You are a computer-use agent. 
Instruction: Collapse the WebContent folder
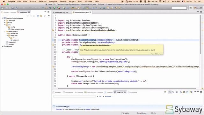pyautogui.click(x=5, y=31)
